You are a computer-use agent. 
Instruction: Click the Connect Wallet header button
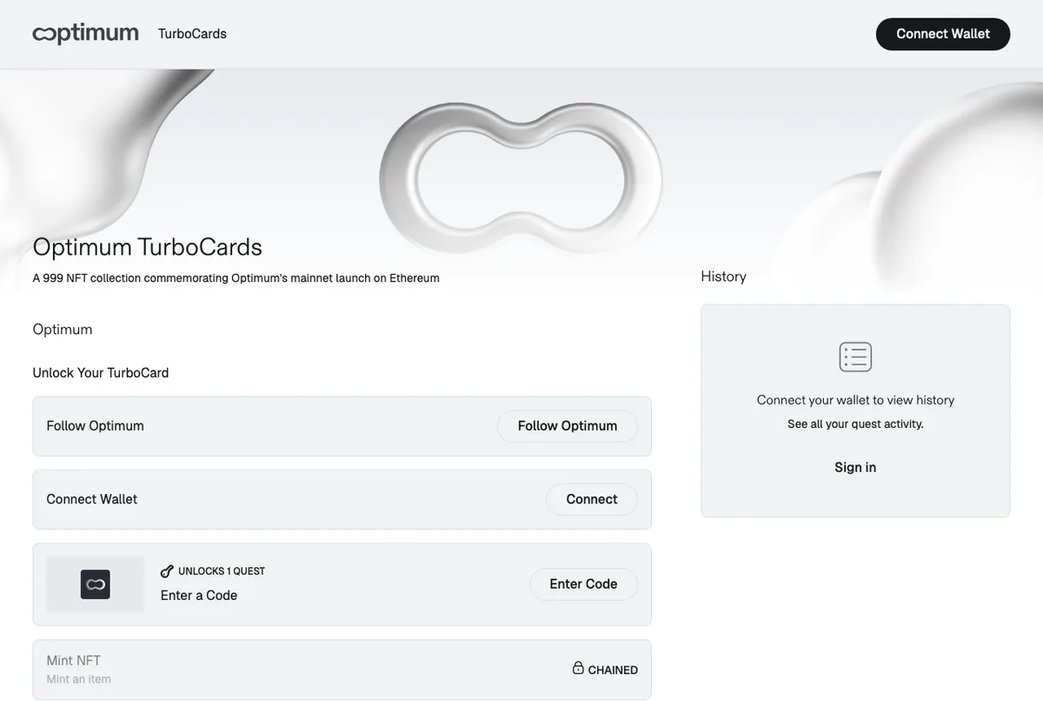(943, 34)
